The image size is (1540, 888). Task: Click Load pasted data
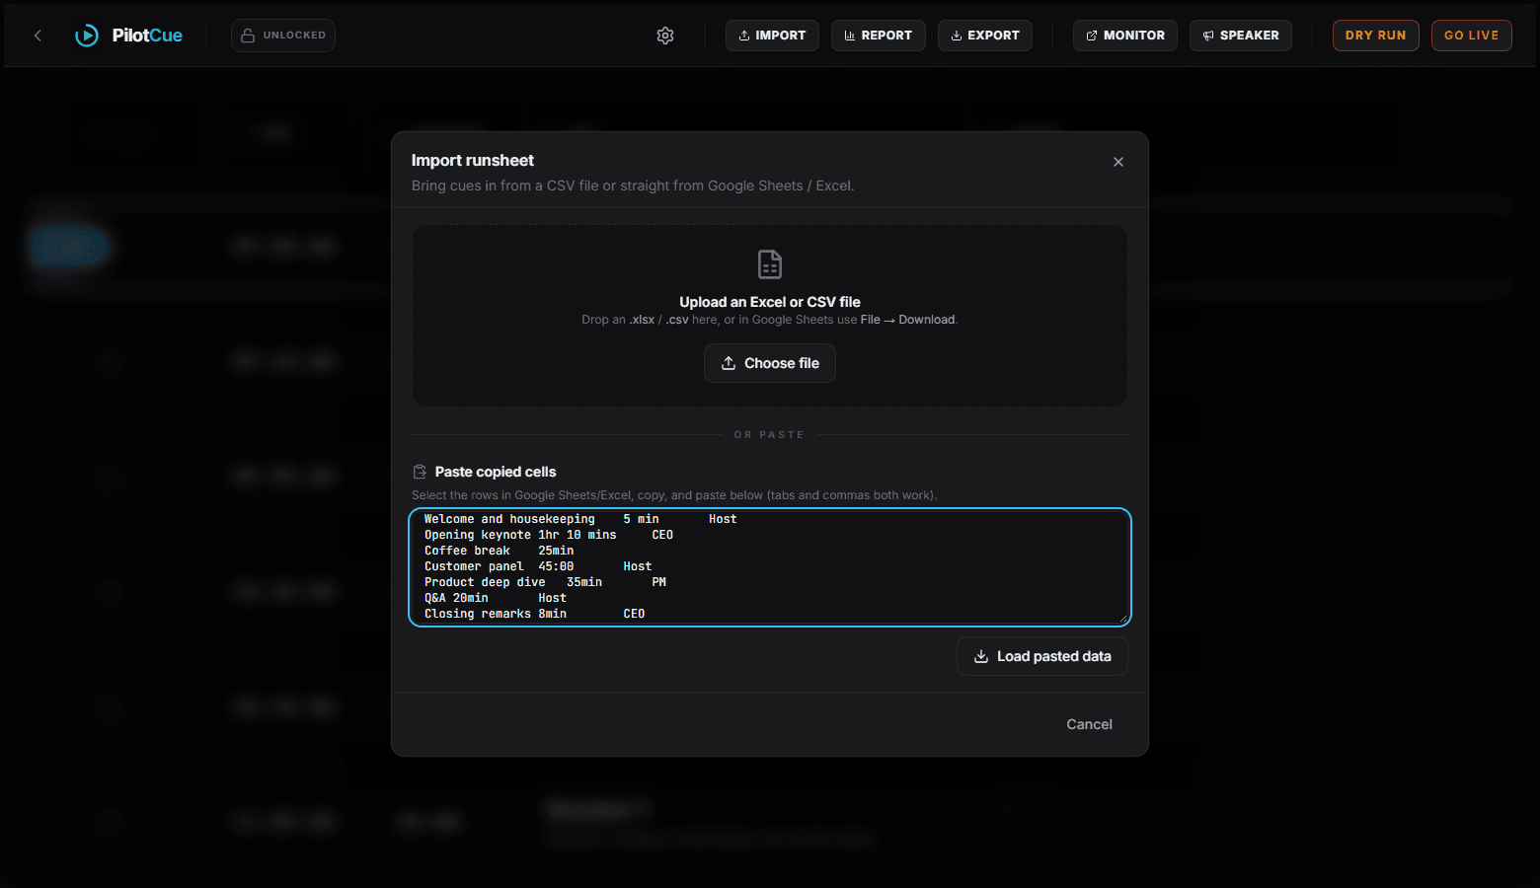(1042, 656)
